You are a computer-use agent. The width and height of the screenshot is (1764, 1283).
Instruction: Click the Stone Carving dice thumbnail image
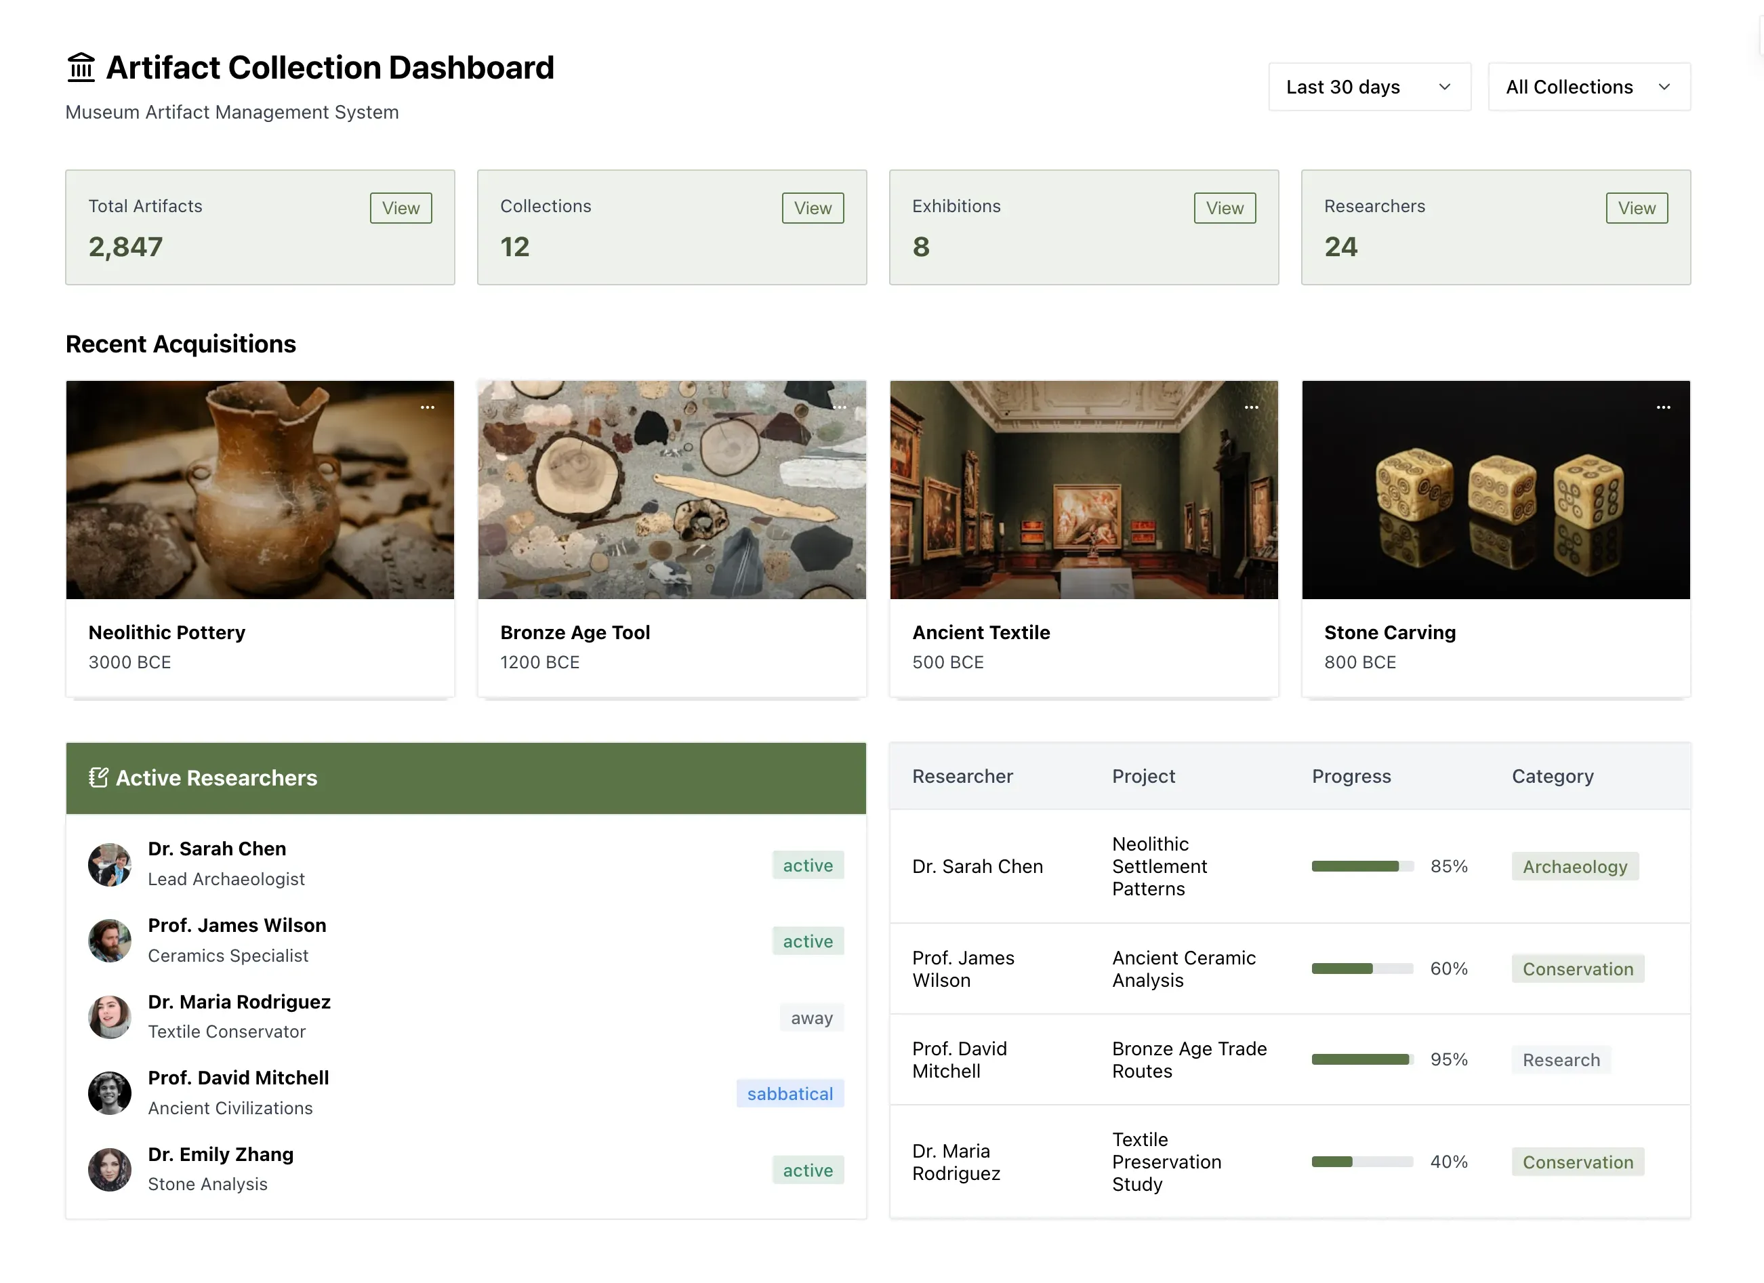coord(1495,490)
